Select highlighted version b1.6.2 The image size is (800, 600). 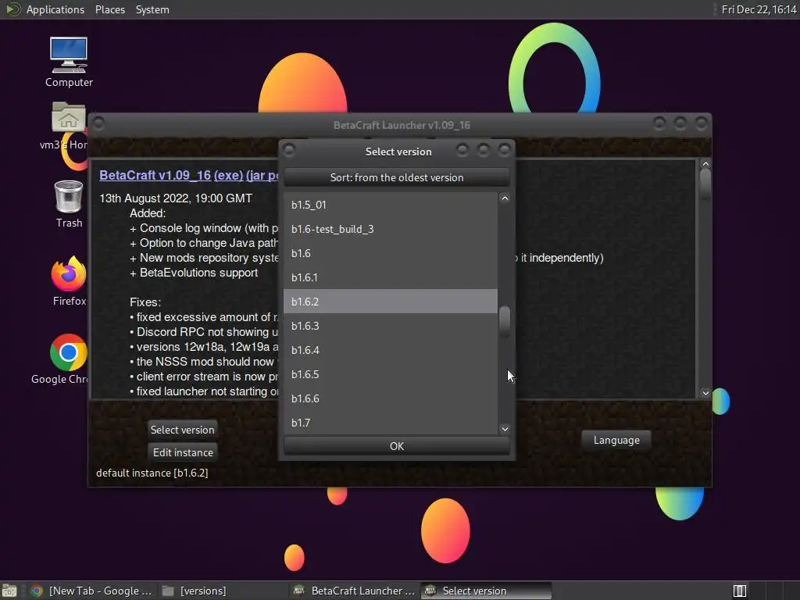[391, 302]
